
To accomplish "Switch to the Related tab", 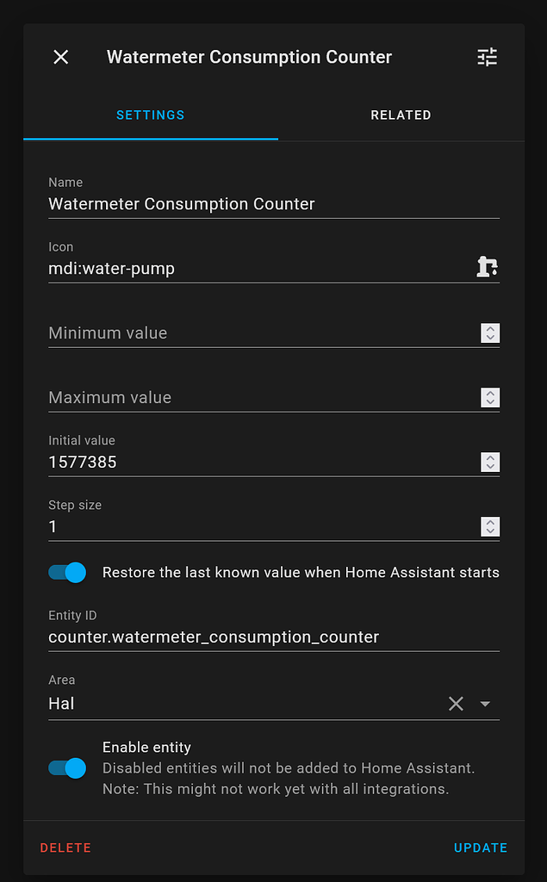I will point(401,115).
